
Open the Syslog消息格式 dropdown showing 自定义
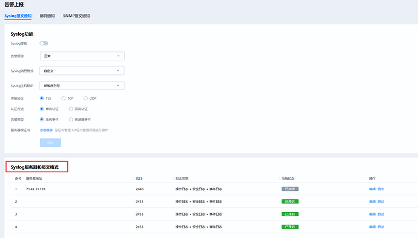[82, 71]
